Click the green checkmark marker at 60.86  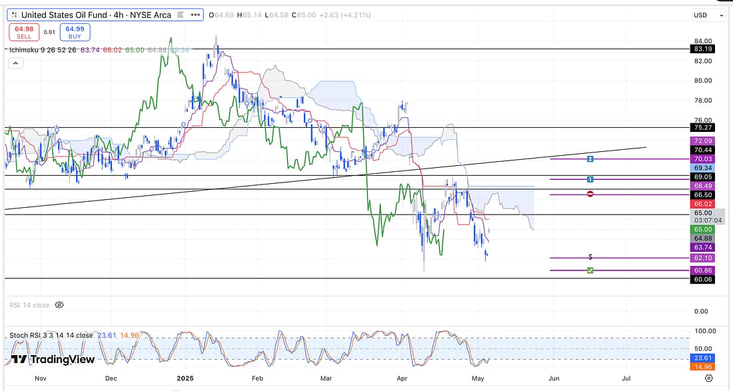pyautogui.click(x=590, y=270)
